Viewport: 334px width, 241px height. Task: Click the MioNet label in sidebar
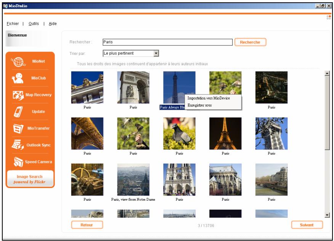pyautogui.click(x=39, y=61)
